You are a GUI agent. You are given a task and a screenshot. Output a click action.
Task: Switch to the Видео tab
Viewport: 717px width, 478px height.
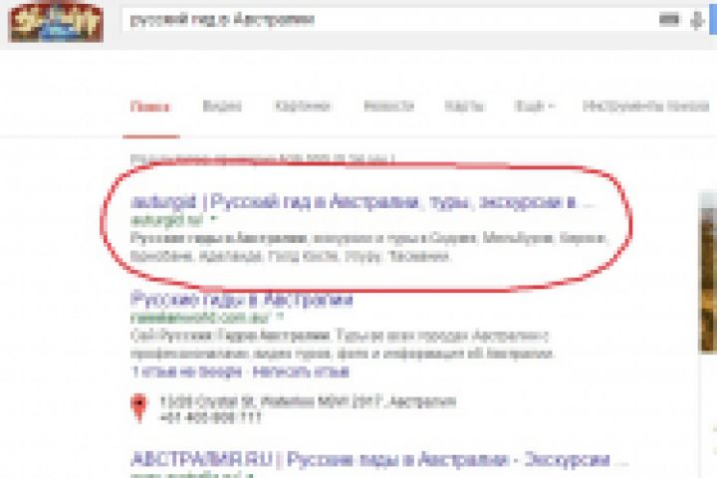coord(222,107)
